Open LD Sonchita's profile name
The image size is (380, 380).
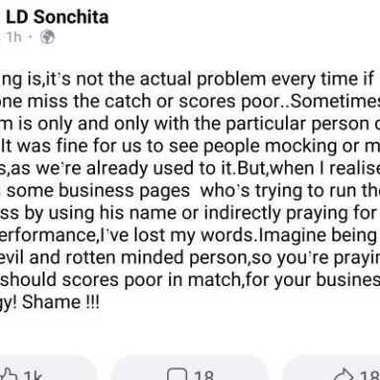point(57,17)
